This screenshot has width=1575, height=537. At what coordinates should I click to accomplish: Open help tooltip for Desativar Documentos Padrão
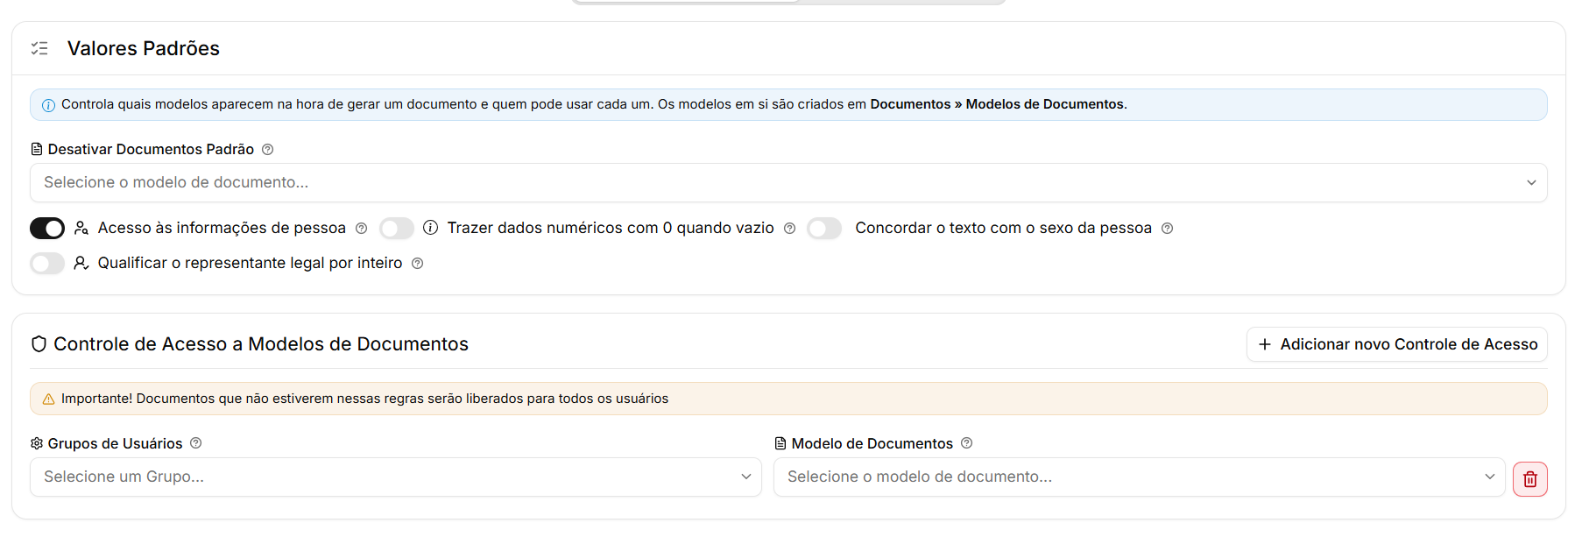(268, 150)
